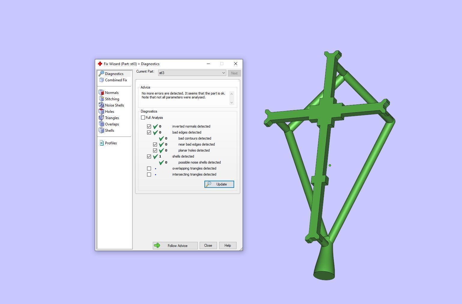Click the Combined Fix icon
The image size is (462, 304).
point(101,80)
